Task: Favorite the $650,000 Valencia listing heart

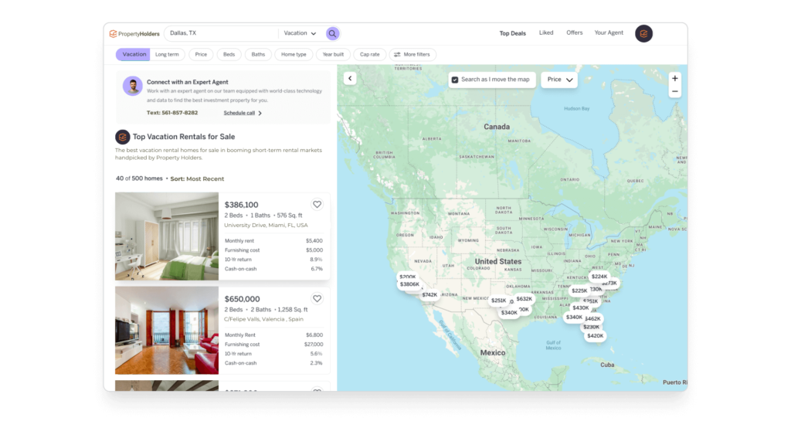Action: 317,299
